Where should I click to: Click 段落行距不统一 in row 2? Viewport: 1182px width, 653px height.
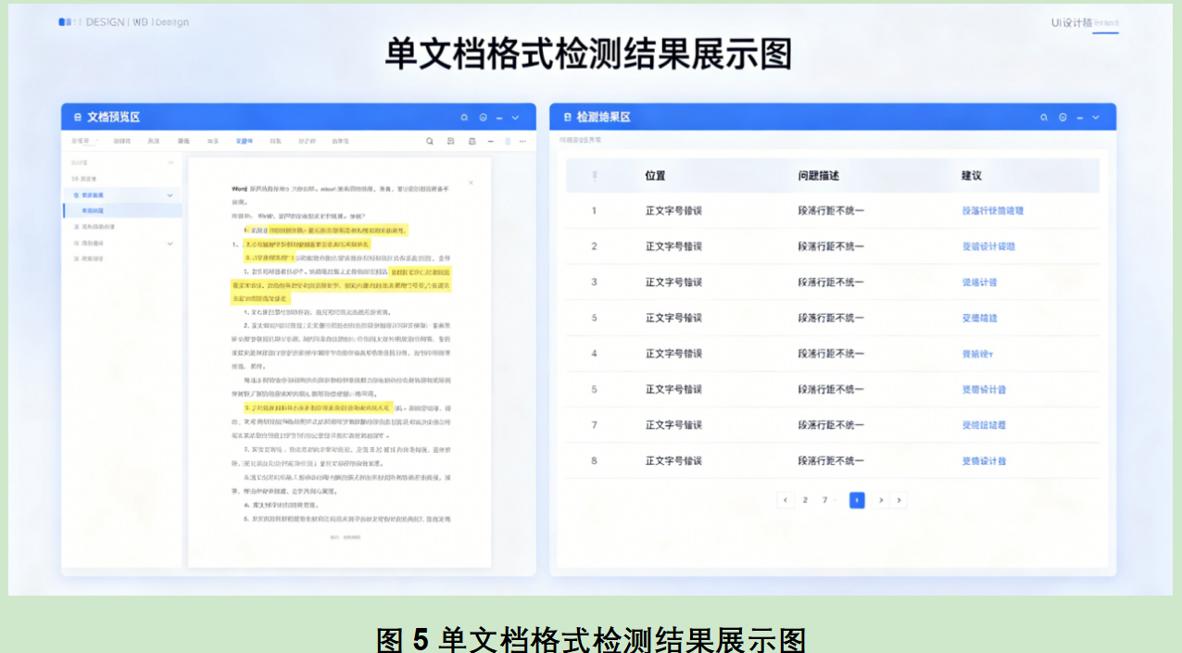tap(831, 246)
